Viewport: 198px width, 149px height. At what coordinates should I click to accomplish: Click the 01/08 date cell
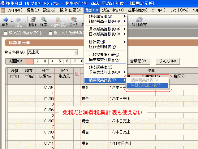coord(45,132)
